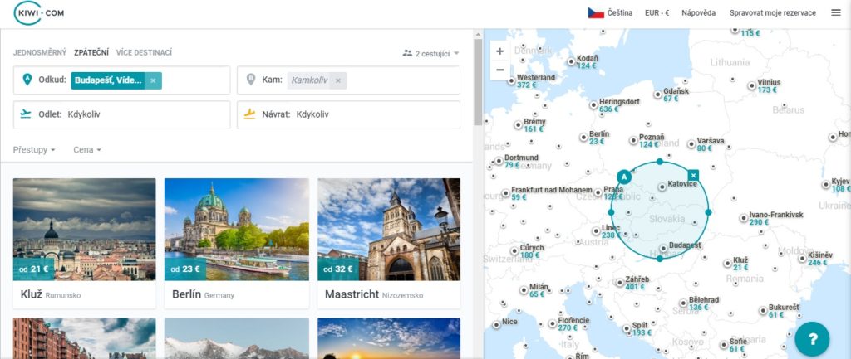The image size is (851, 359).
Task: Remove the Kamkoliv destination tag
Action: click(338, 80)
